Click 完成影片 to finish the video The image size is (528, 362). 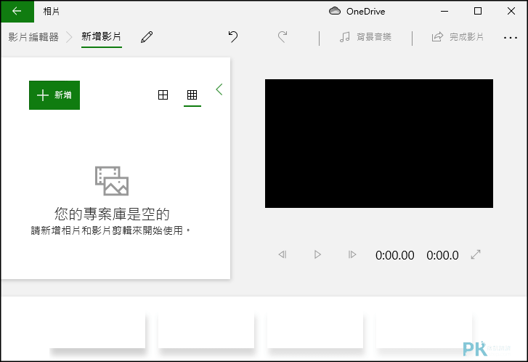[x=458, y=37]
